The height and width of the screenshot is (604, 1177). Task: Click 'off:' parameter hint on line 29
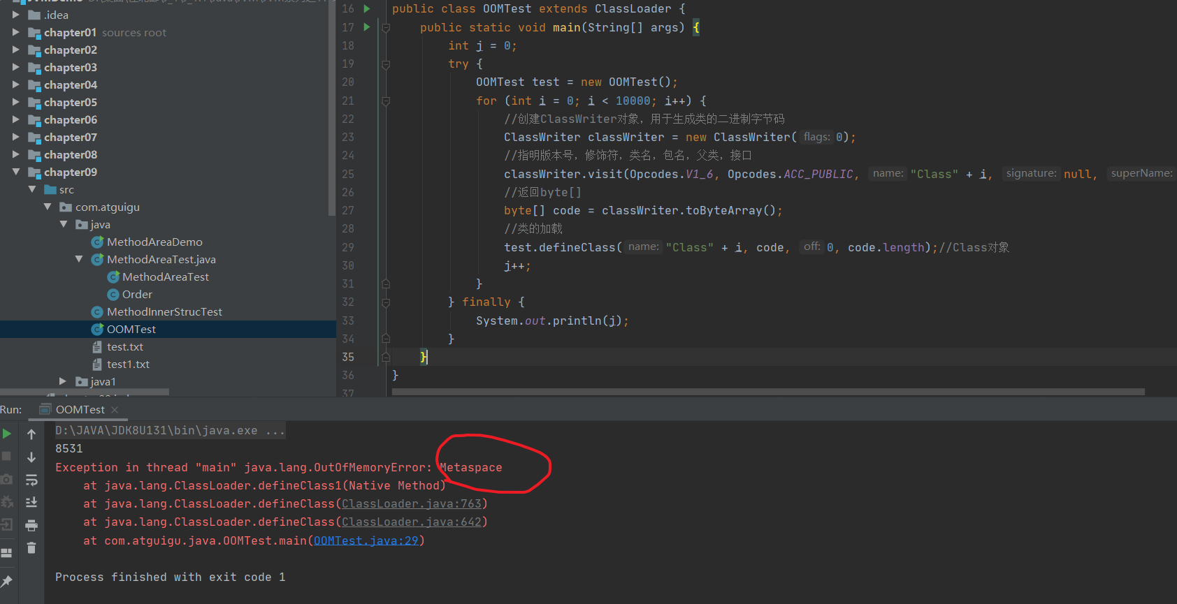coord(811,246)
